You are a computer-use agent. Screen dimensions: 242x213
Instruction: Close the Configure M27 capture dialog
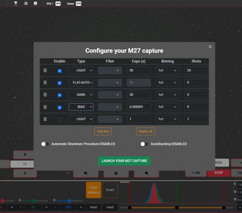(x=210, y=47)
